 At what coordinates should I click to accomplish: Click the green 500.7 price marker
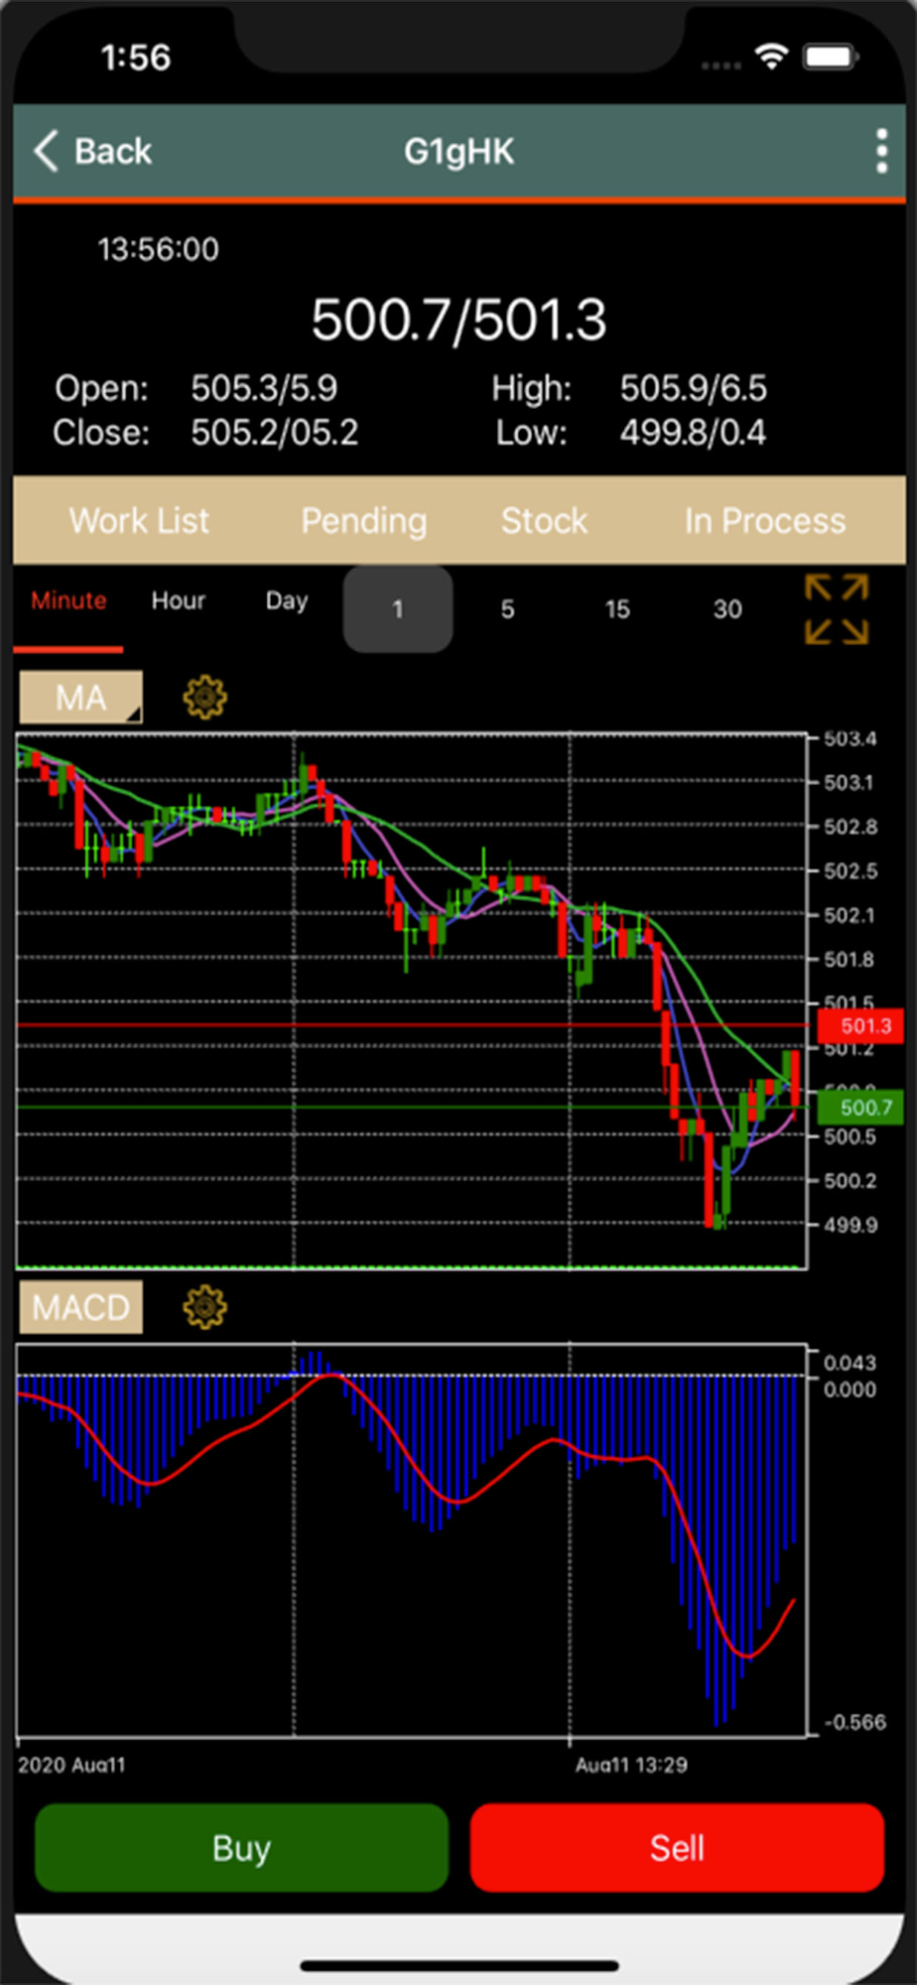click(859, 1108)
